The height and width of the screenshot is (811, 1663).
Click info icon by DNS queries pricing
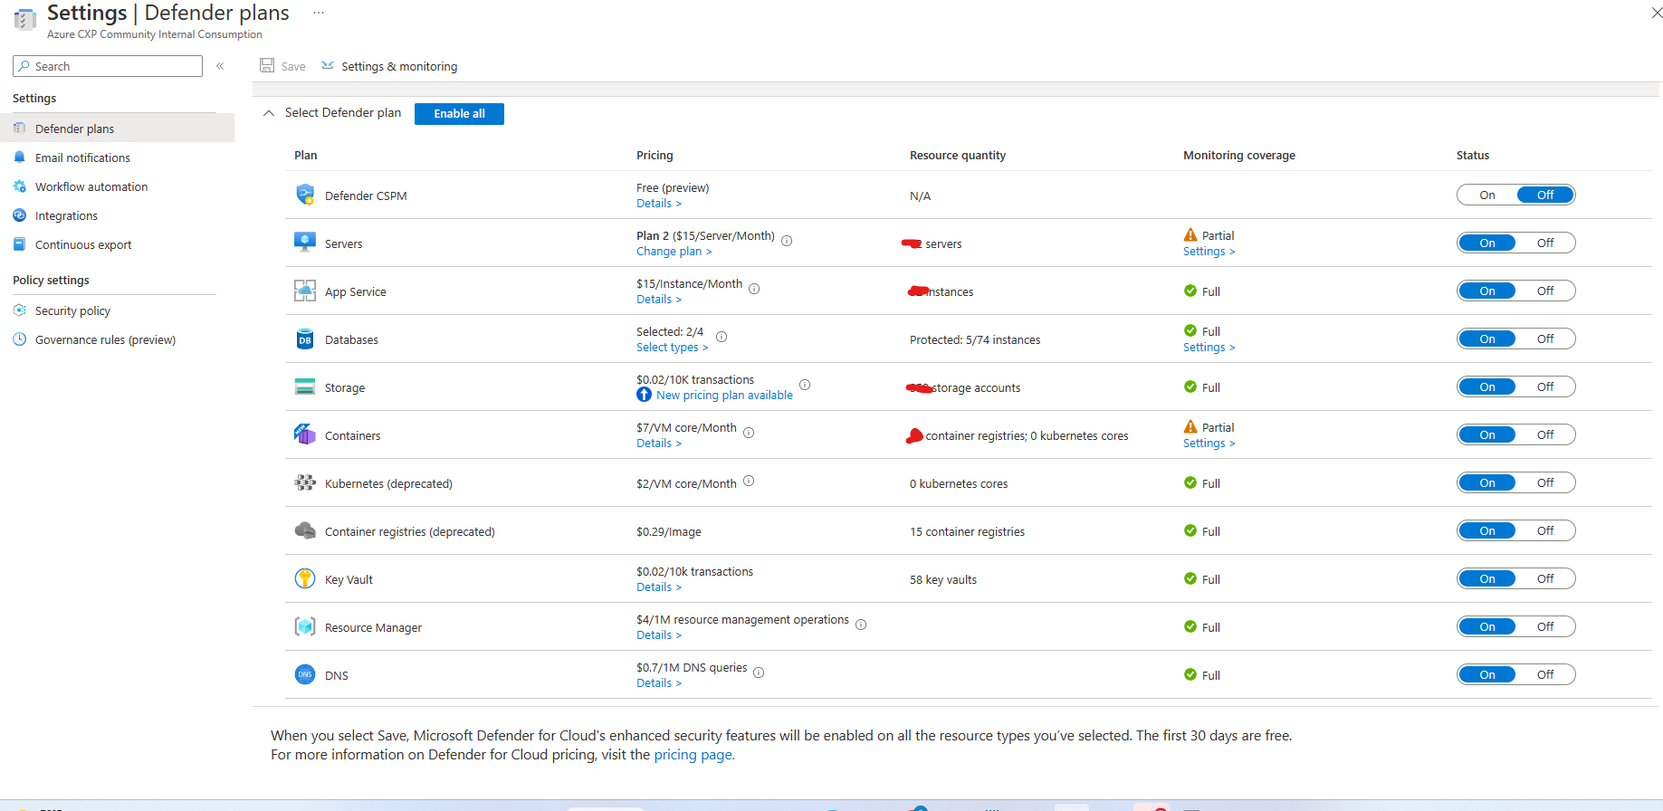[759, 673]
